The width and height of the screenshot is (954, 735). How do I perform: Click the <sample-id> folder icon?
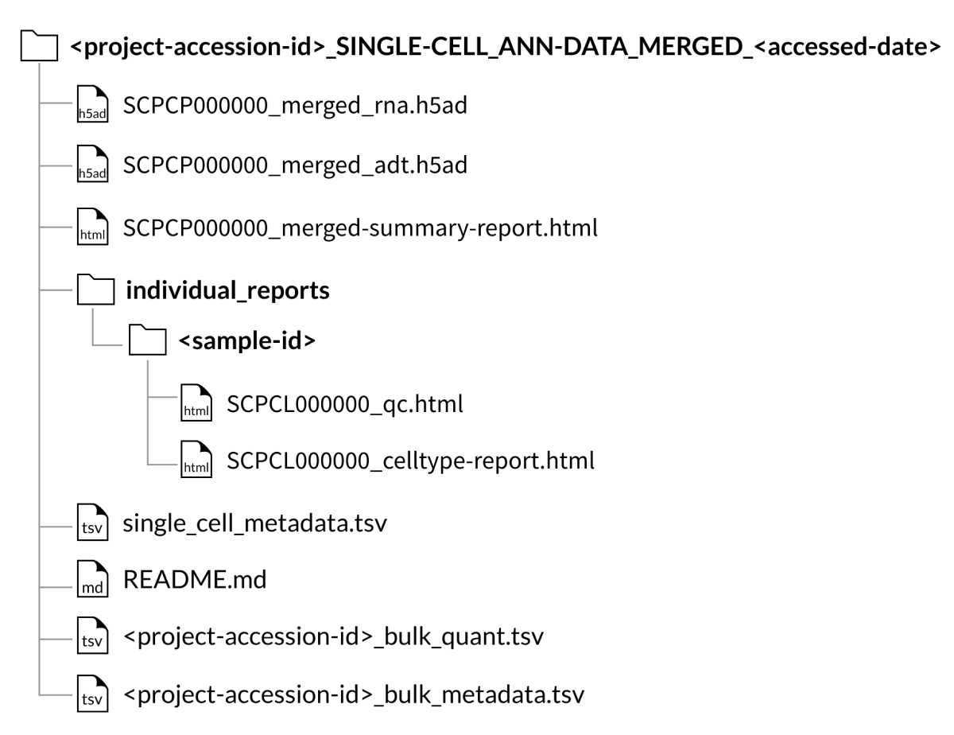(147, 344)
